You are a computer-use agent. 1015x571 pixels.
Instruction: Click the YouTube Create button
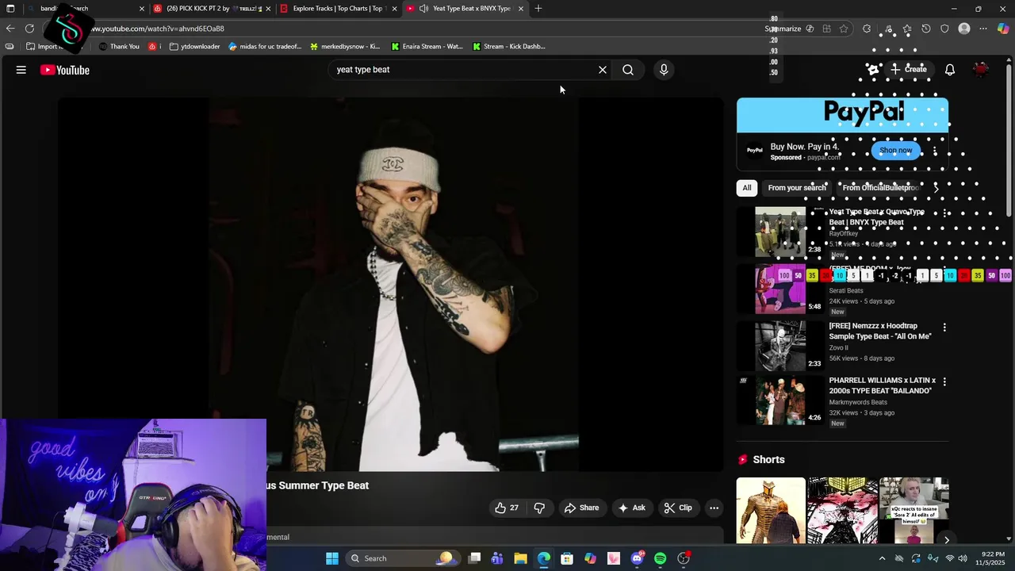point(908,70)
